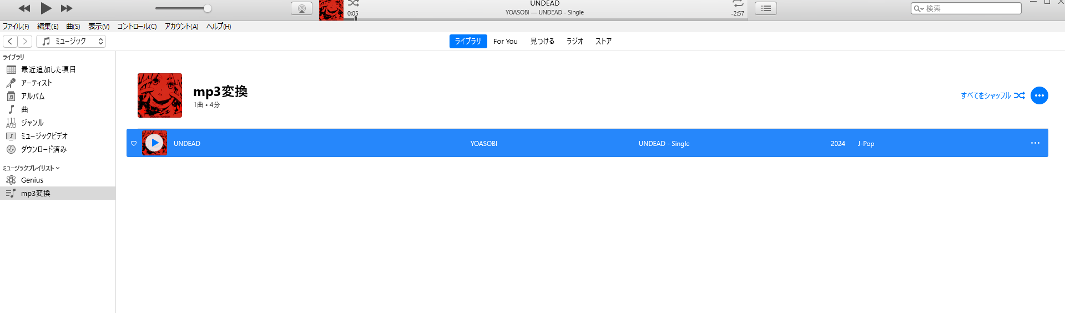
Task: Open アルバム in sidebar
Action: pyautogui.click(x=58, y=96)
